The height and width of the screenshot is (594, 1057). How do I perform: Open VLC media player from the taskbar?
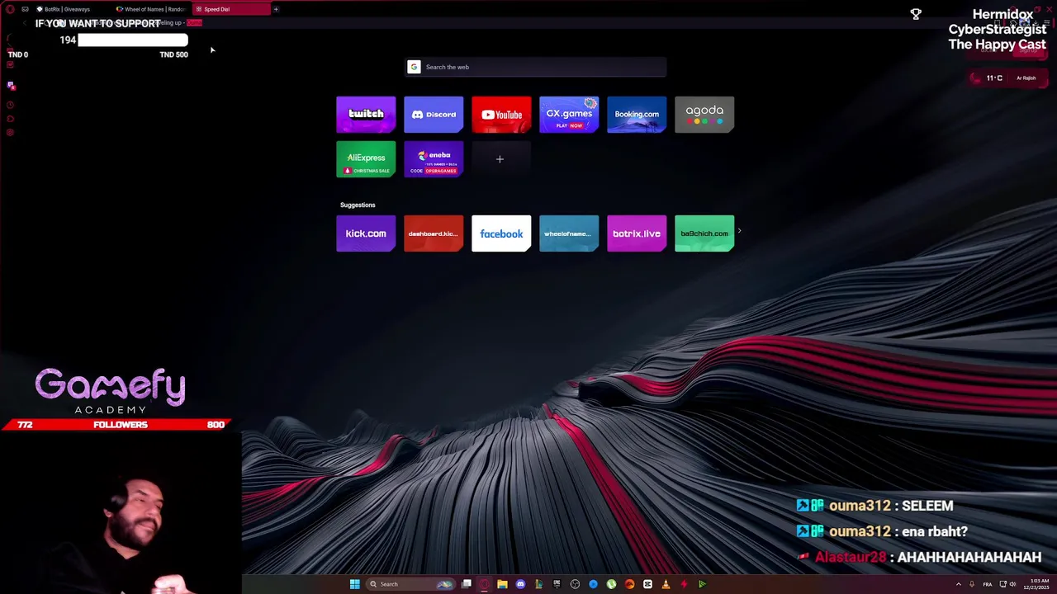click(666, 584)
